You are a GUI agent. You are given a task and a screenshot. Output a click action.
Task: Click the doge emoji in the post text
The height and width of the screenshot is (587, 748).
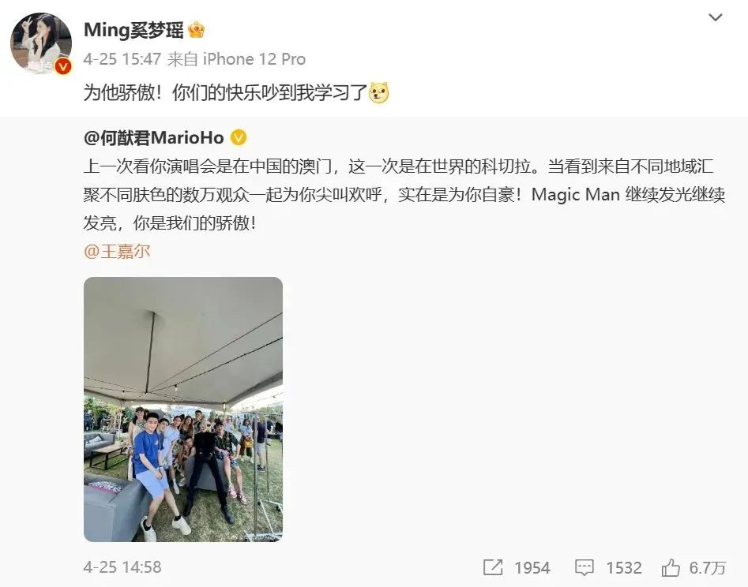click(379, 92)
